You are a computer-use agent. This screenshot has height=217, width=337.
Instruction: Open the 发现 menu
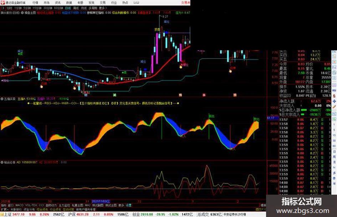(91, 3)
